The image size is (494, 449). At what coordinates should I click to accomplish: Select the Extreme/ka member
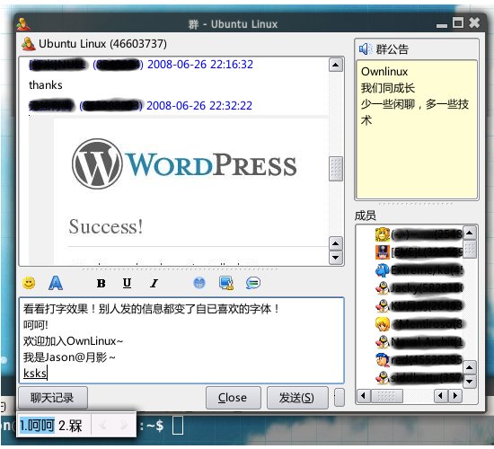click(x=419, y=270)
